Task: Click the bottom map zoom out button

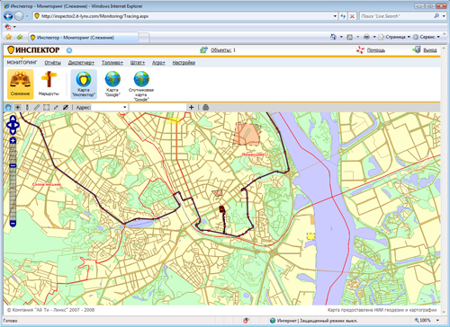Action: (13, 224)
